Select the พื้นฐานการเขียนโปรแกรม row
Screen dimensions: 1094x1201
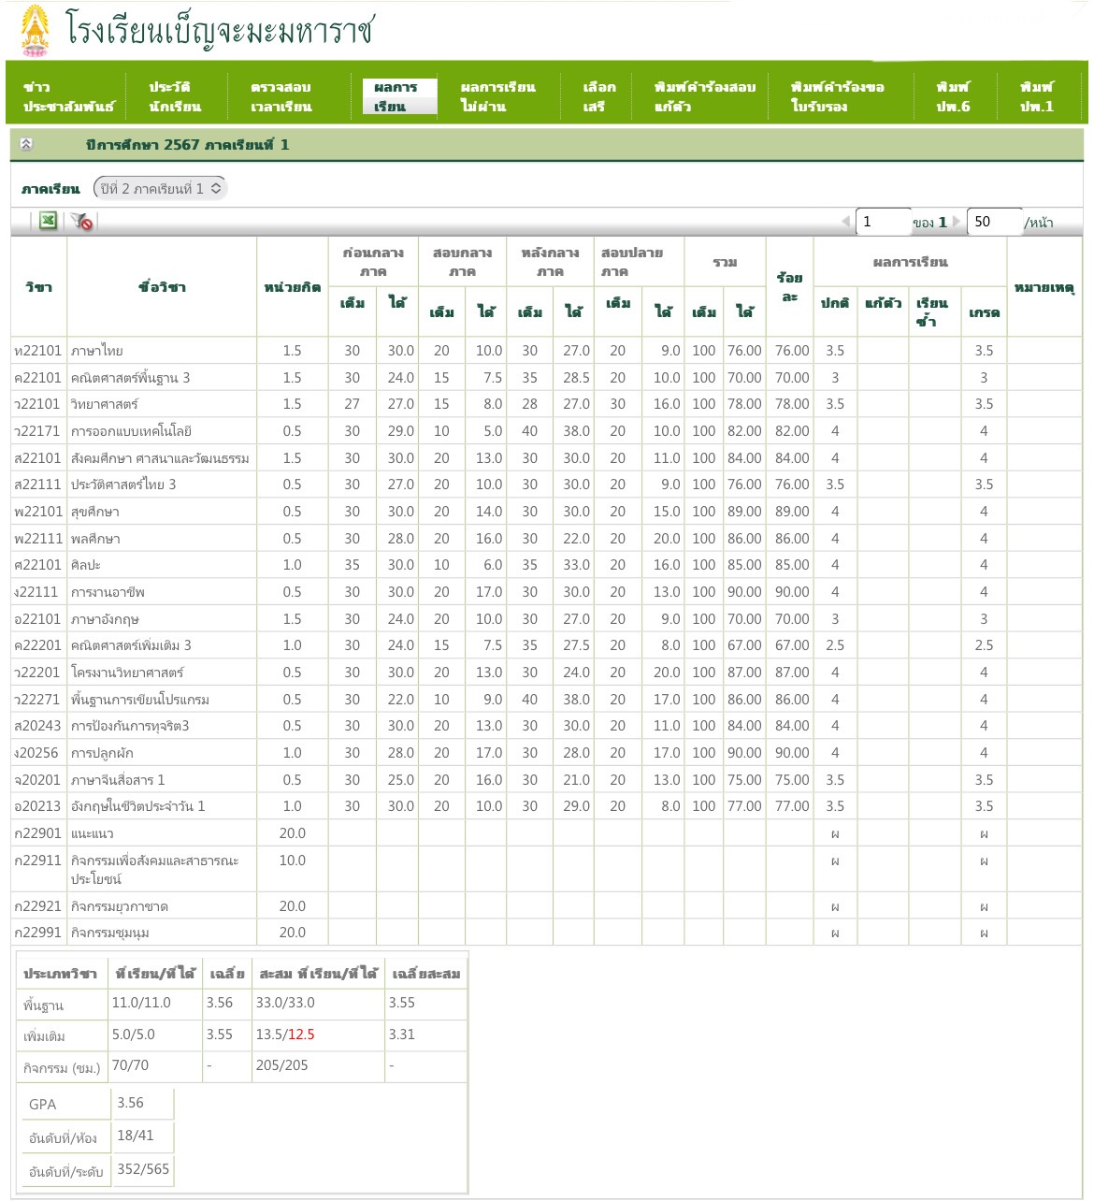coord(546,700)
